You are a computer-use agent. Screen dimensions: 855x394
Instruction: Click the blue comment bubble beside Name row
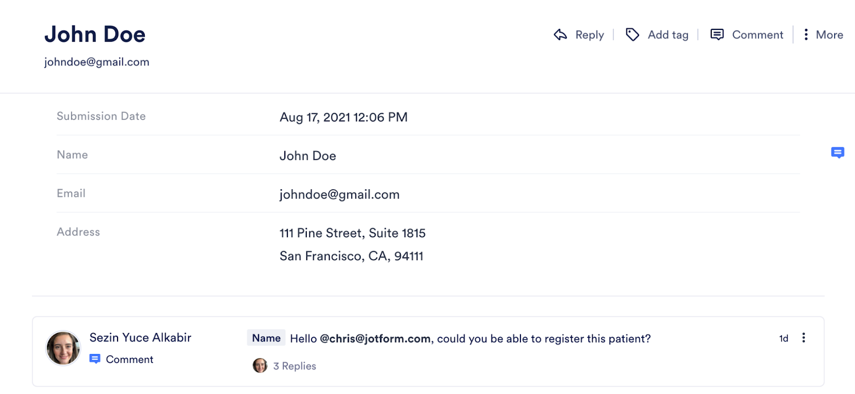point(837,153)
